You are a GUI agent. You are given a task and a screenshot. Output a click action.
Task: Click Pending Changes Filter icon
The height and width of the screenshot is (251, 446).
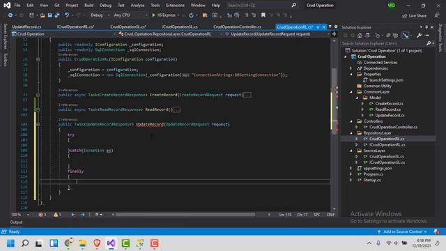coord(378,36)
